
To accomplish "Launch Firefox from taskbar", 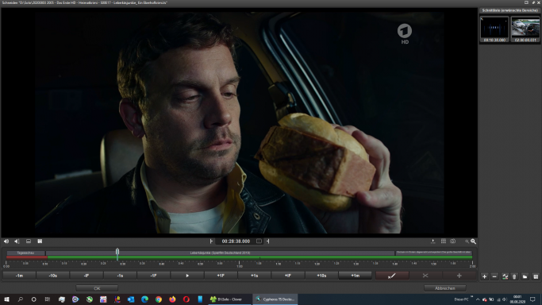I will click(172, 299).
